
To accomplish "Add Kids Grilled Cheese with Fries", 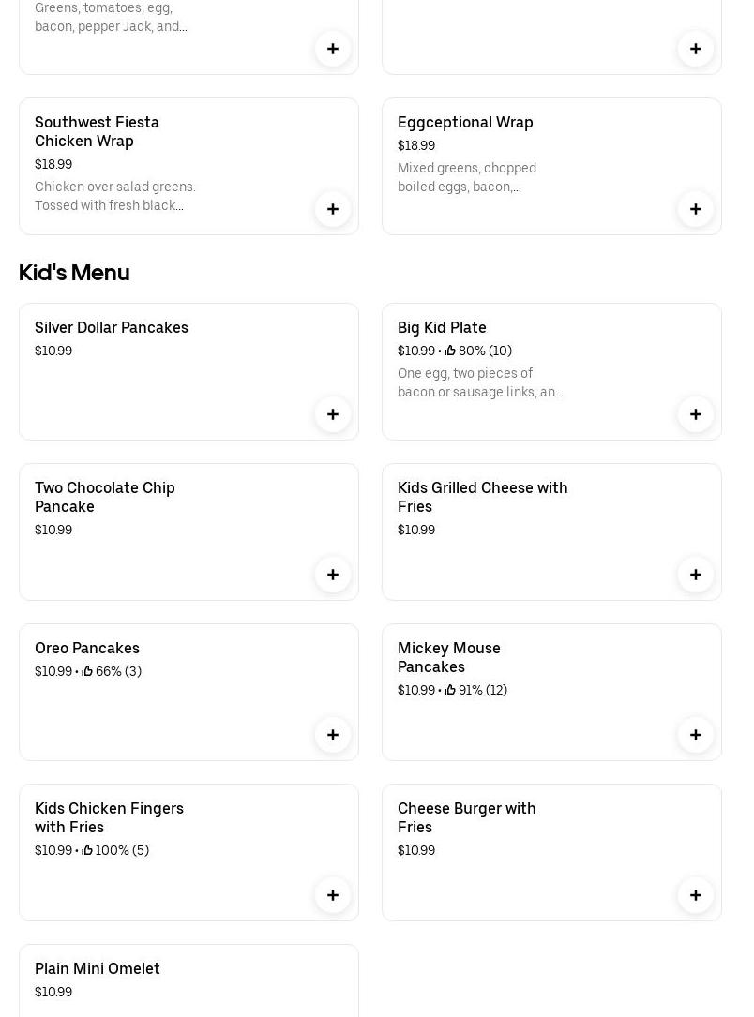I will coord(696,575).
